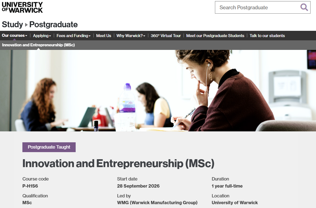Click the breadcrumb arrow between Study and Postgraduate
Viewport: 316px width, 208px height.
click(x=26, y=25)
